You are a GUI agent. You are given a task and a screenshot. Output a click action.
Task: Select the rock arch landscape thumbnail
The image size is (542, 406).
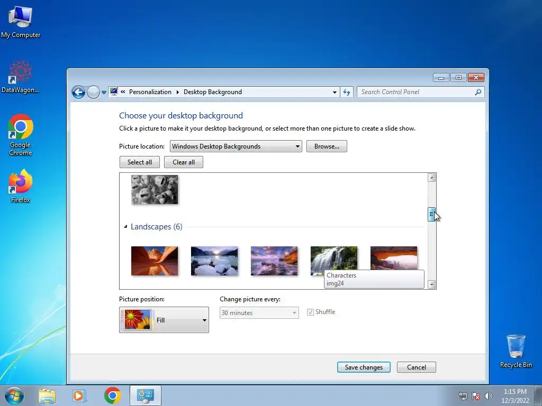394,258
